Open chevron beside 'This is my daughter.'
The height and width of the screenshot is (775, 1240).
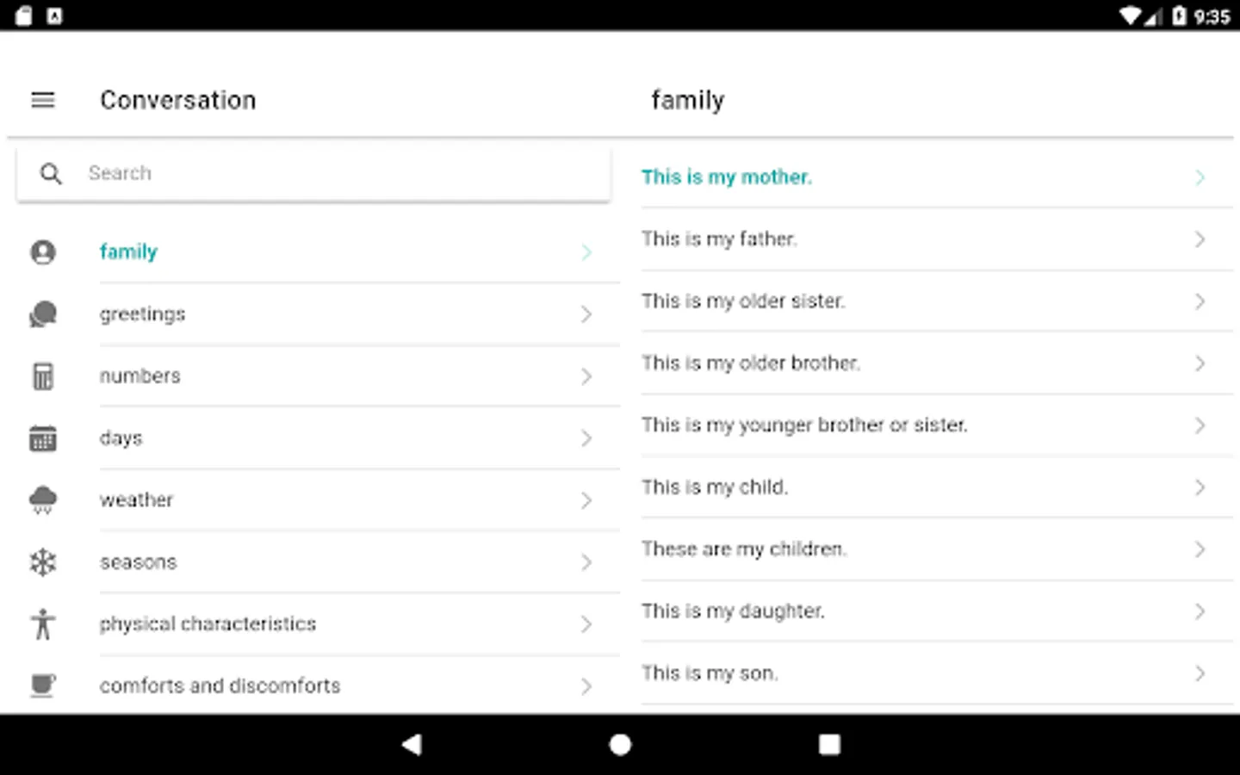pyautogui.click(x=1200, y=611)
